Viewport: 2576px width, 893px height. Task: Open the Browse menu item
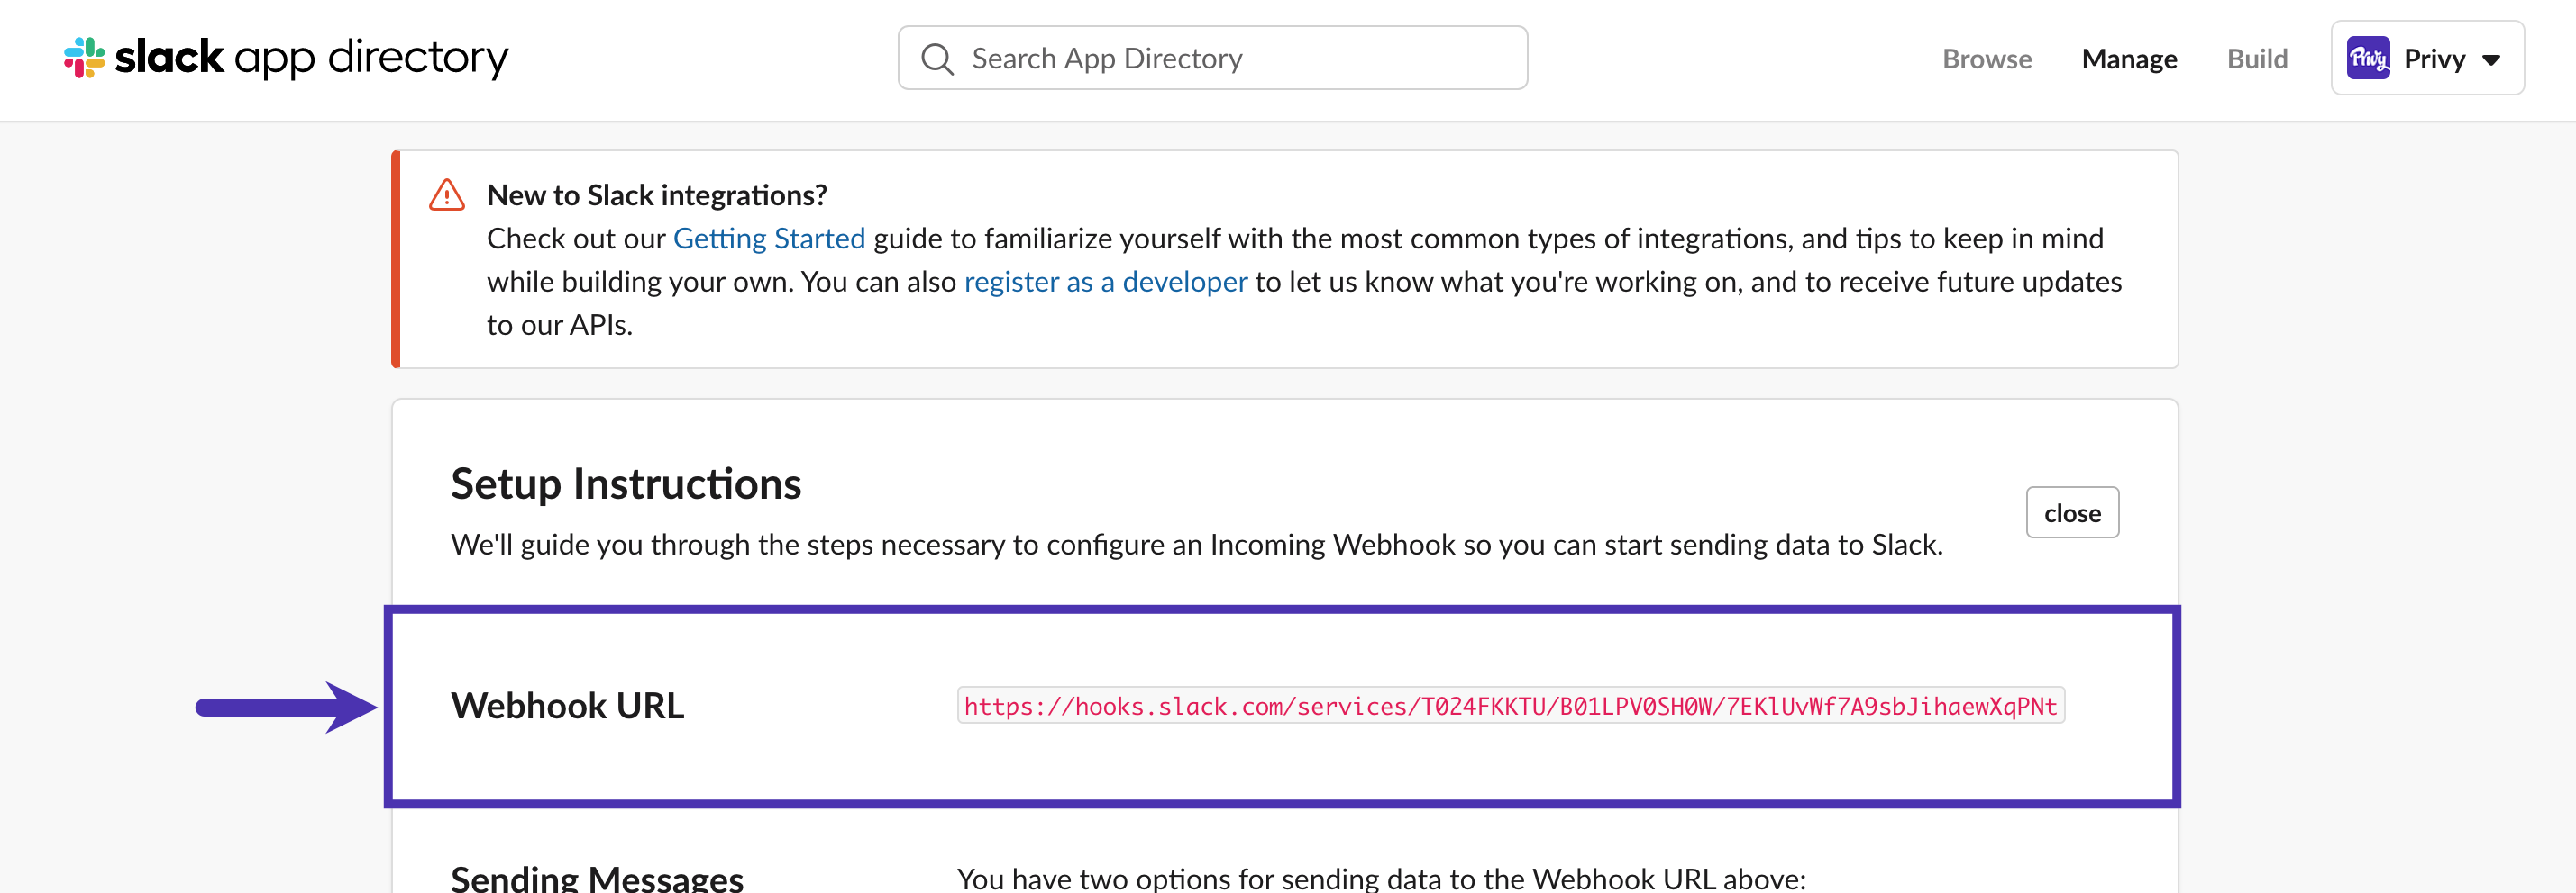(x=1986, y=59)
